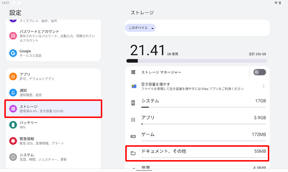Image resolution: width=288 pixels, height=172 pixels.
Task: Tap the ストレージ page heading
Action: click(142, 12)
